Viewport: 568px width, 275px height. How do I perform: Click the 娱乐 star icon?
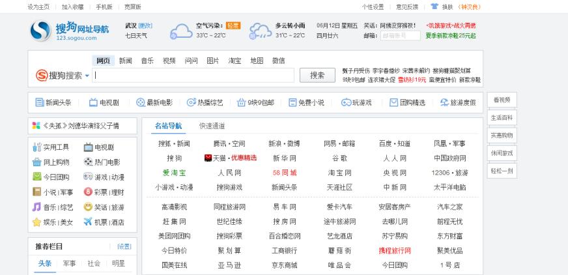point(37,222)
